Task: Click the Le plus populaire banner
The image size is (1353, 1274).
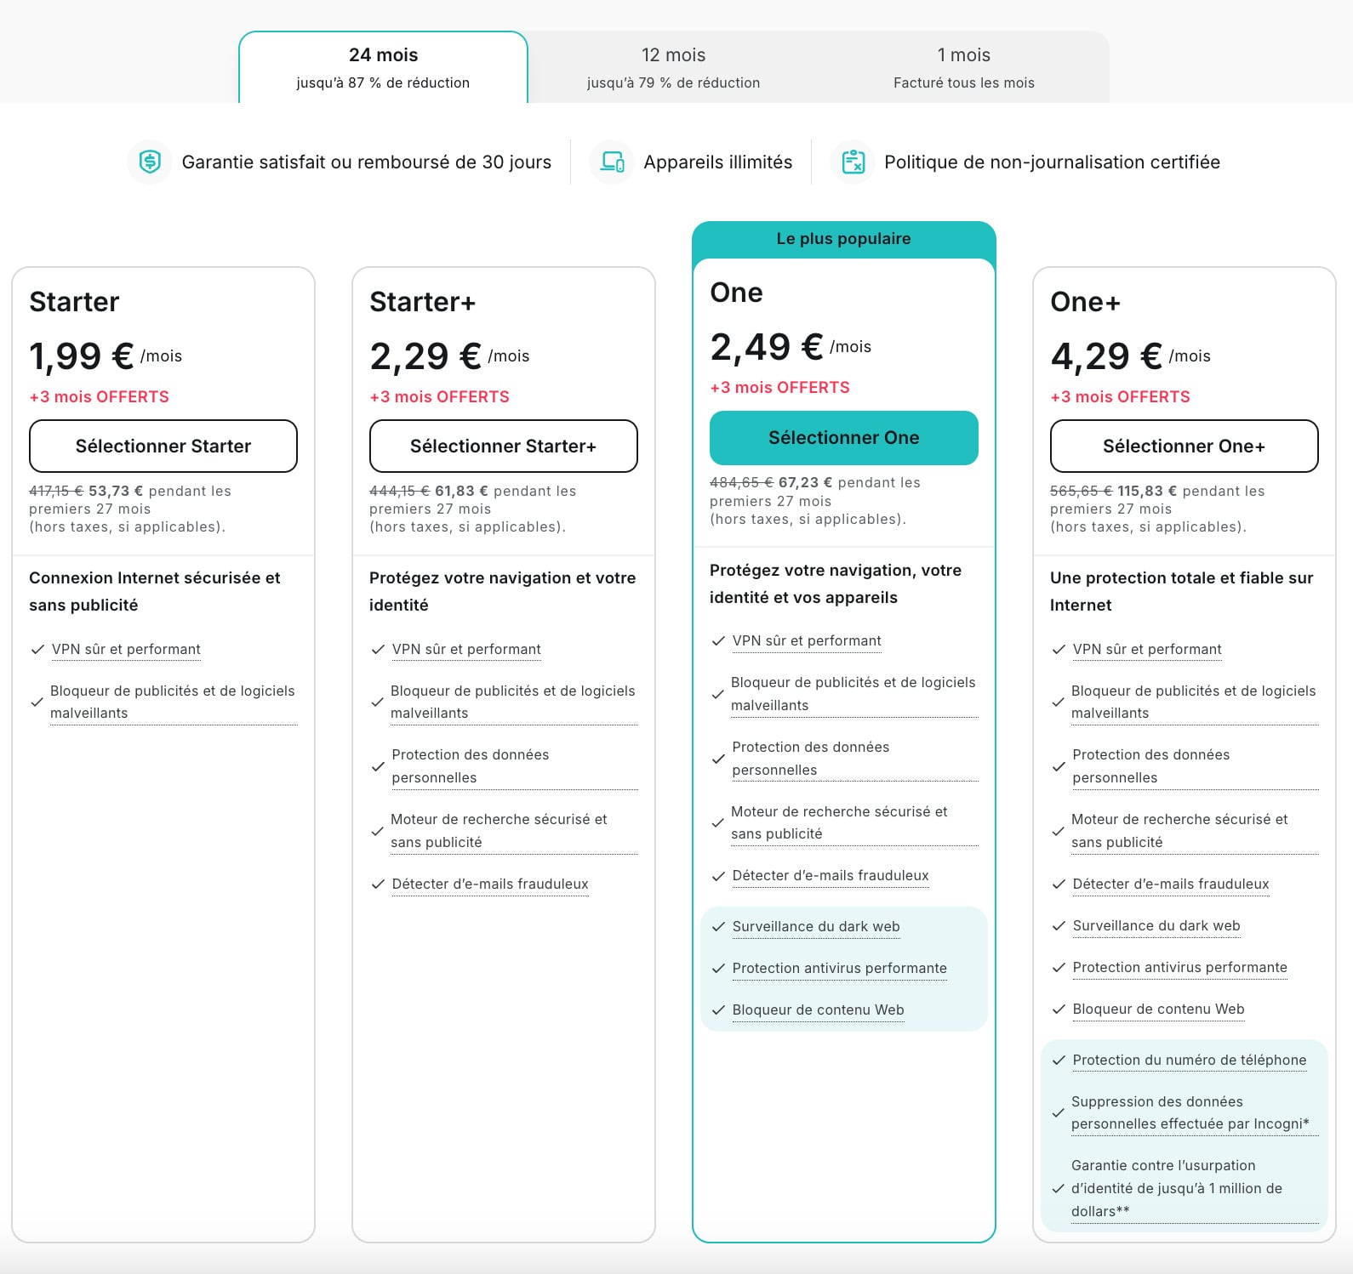Action: click(x=843, y=239)
